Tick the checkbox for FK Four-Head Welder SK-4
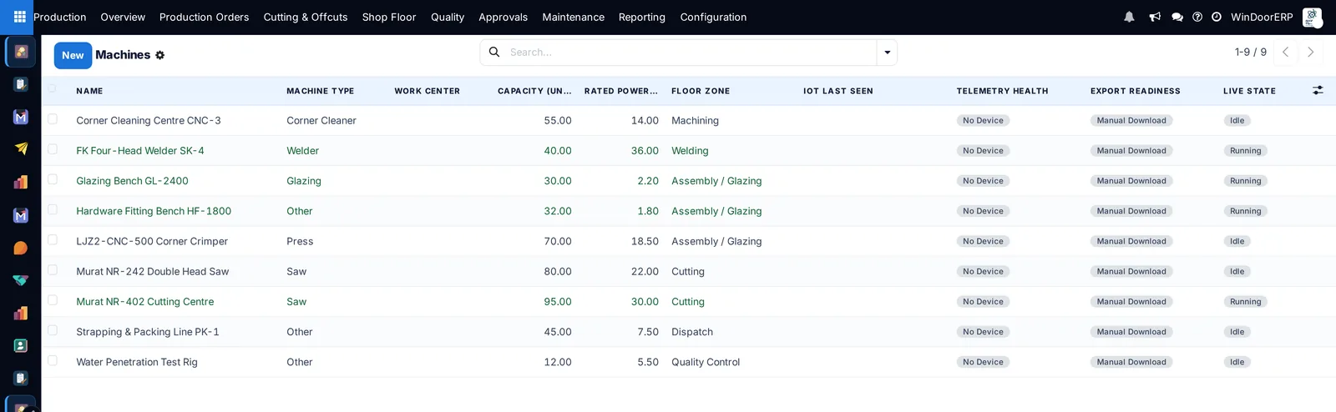This screenshot has height=412, width=1336. click(53, 149)
